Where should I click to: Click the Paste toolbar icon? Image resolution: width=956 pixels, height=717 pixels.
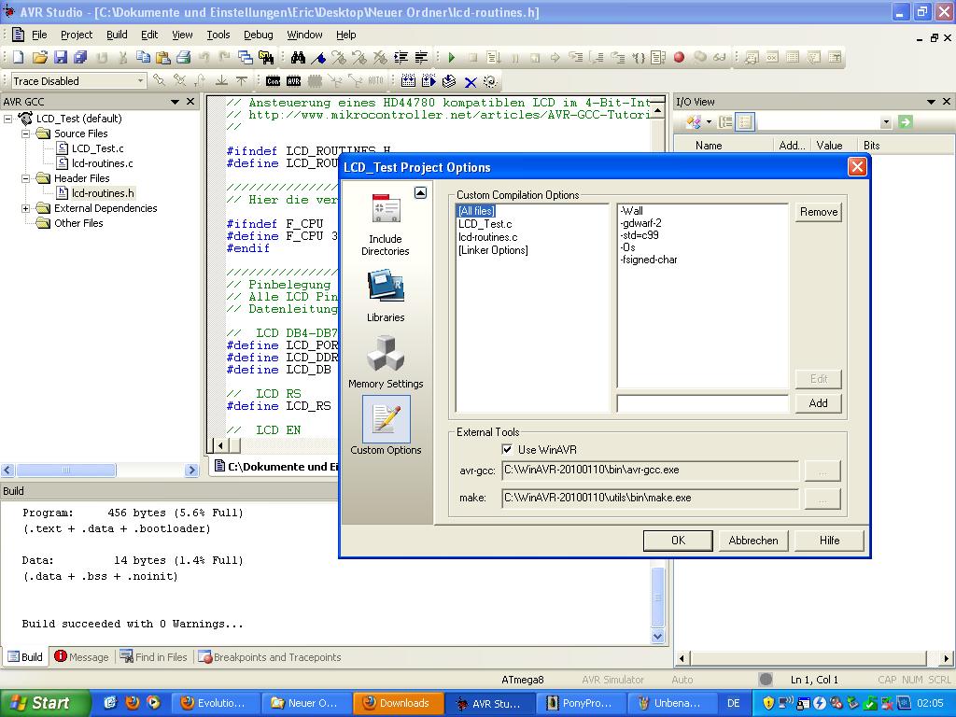click(162, 57)
